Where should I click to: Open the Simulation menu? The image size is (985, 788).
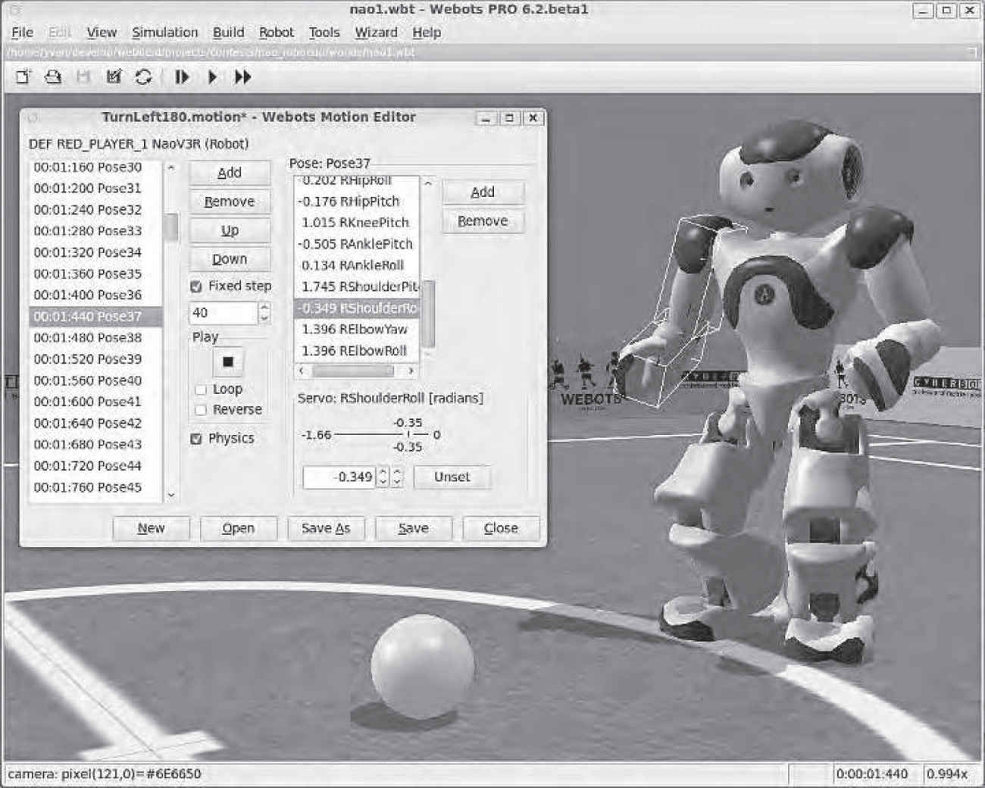(x=164, y=33)
